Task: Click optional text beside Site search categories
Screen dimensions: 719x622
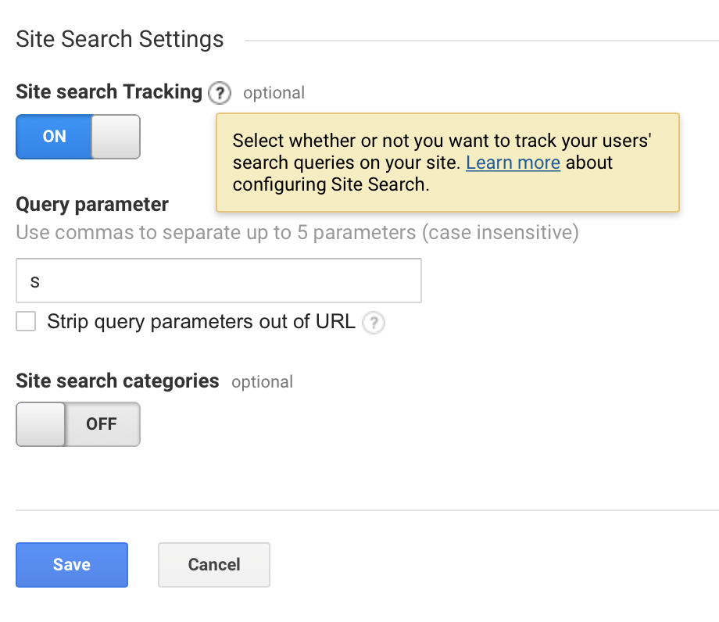Action: [x=262, y=382]
